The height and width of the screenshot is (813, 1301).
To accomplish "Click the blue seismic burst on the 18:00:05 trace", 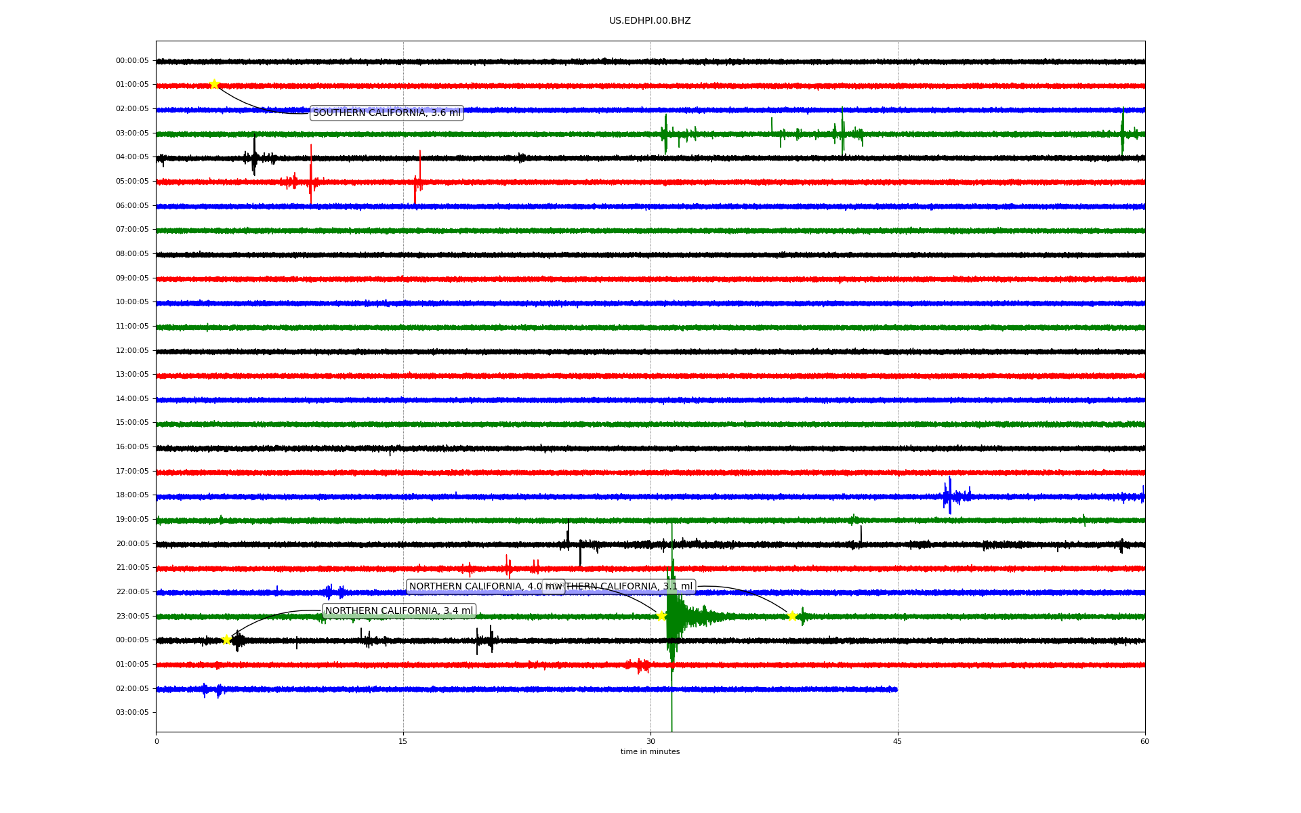I will pyautogui.click(x=950, y=497).
